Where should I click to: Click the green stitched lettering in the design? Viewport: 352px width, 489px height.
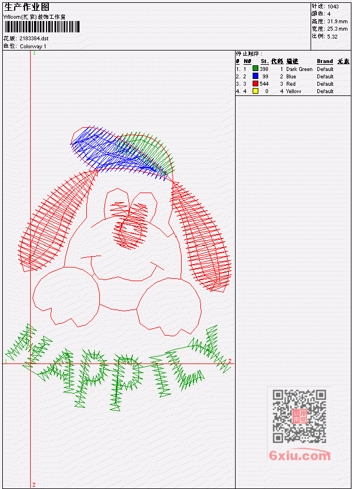(118, 366)
